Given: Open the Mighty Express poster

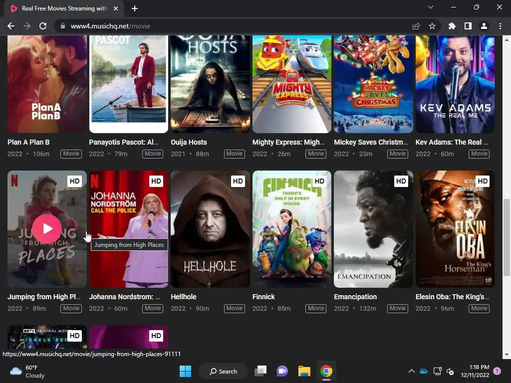Looking at the screenshot, I should pos(291,84).
